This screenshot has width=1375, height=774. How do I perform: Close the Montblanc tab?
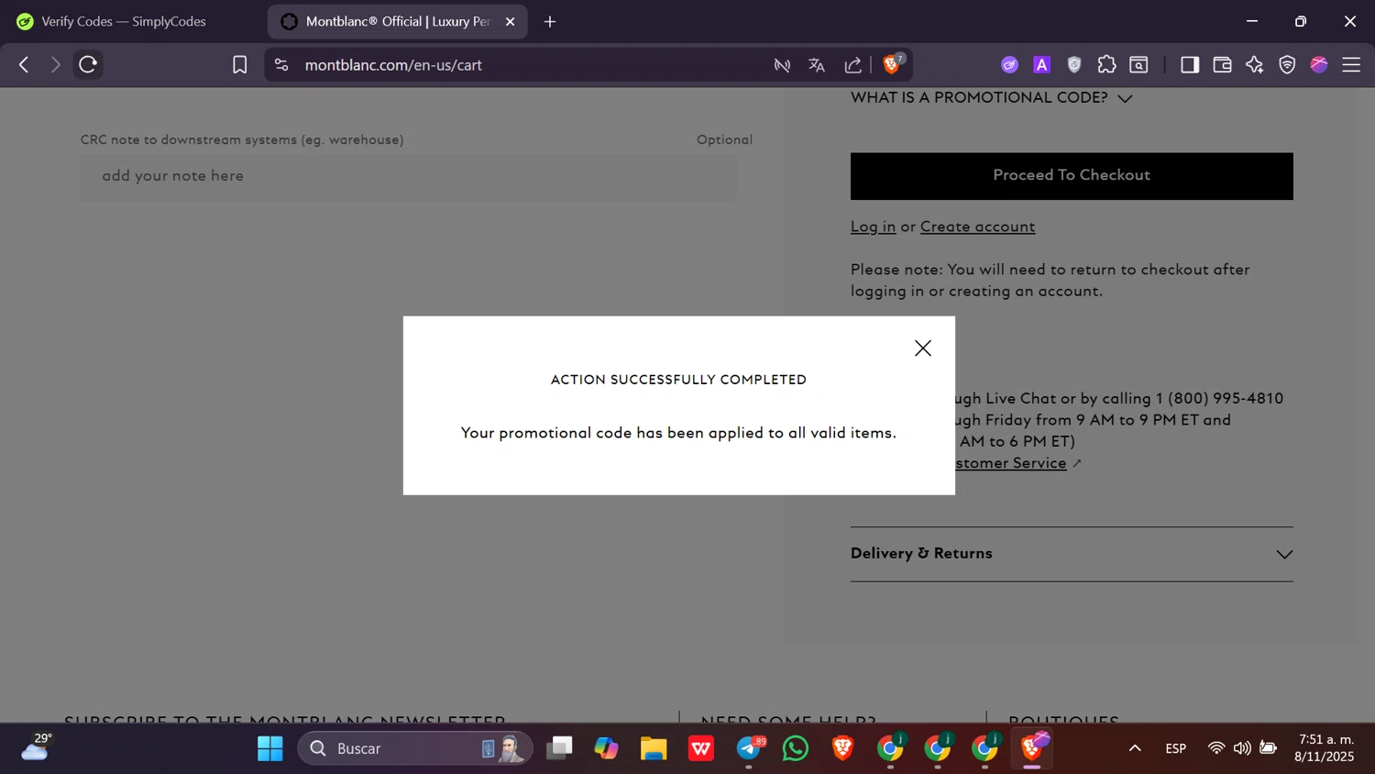511,21
